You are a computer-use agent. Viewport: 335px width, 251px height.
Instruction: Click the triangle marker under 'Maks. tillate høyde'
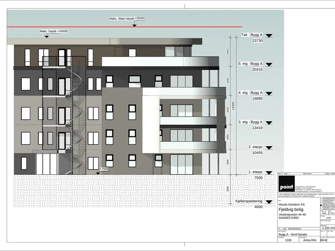tap(134, 26)
